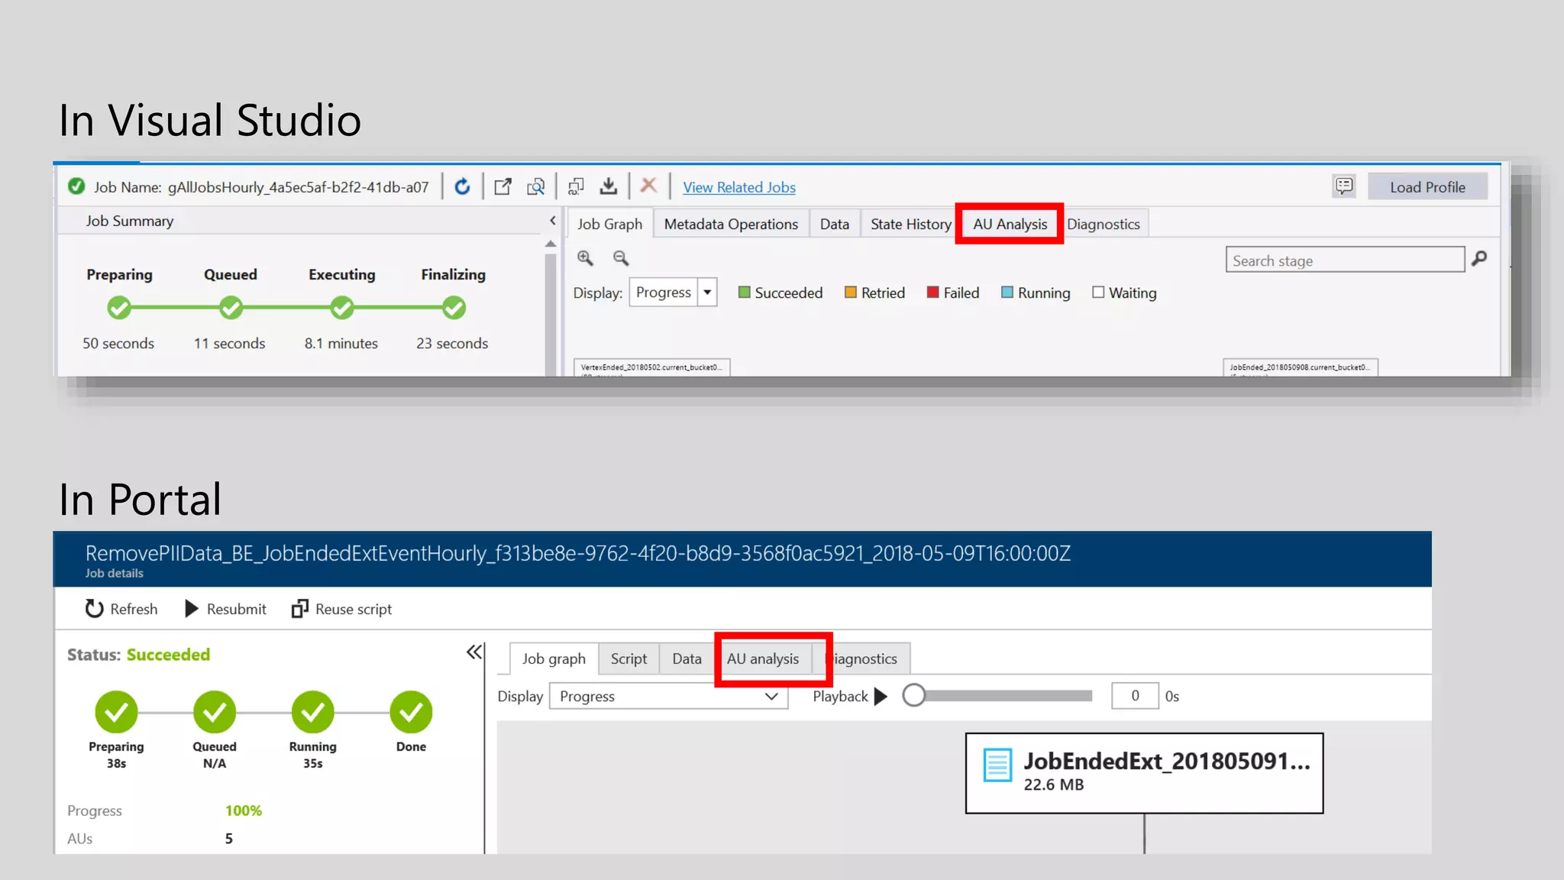Open the Visual Studio Data tab
Viewport: 1564px width, 880px height.
[x=835, y=224]
